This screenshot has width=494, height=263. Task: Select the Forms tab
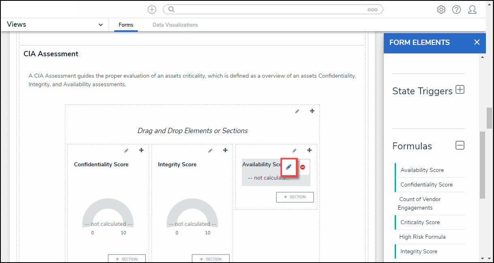pos(126,25)
